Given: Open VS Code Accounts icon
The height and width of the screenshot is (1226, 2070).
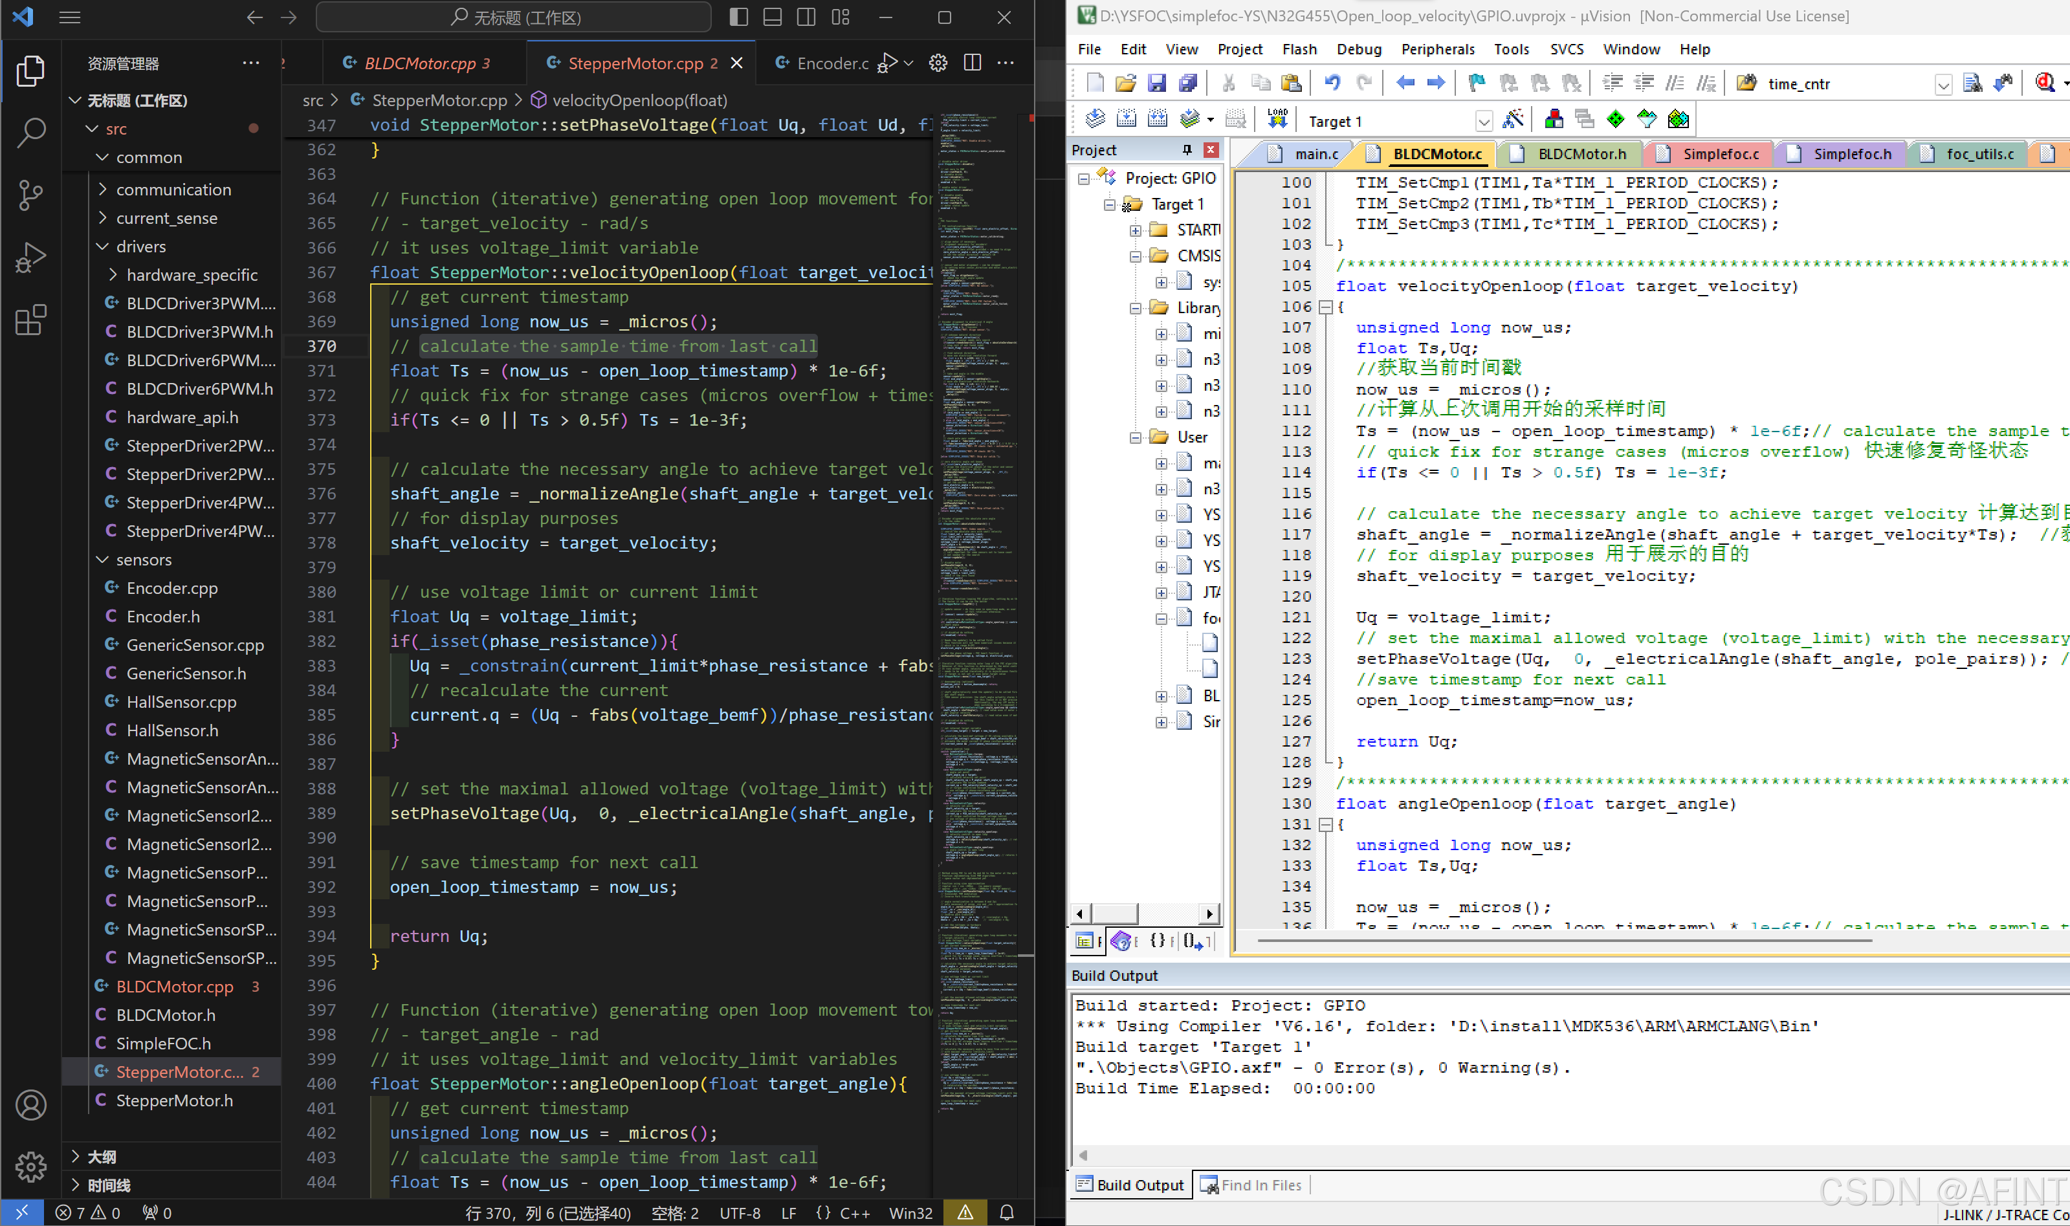Looking at the screenshot, I should coord(30,1104).
